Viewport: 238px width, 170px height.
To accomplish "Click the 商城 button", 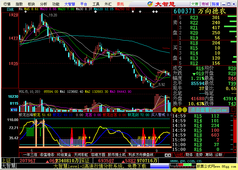I will click(205, 4).
